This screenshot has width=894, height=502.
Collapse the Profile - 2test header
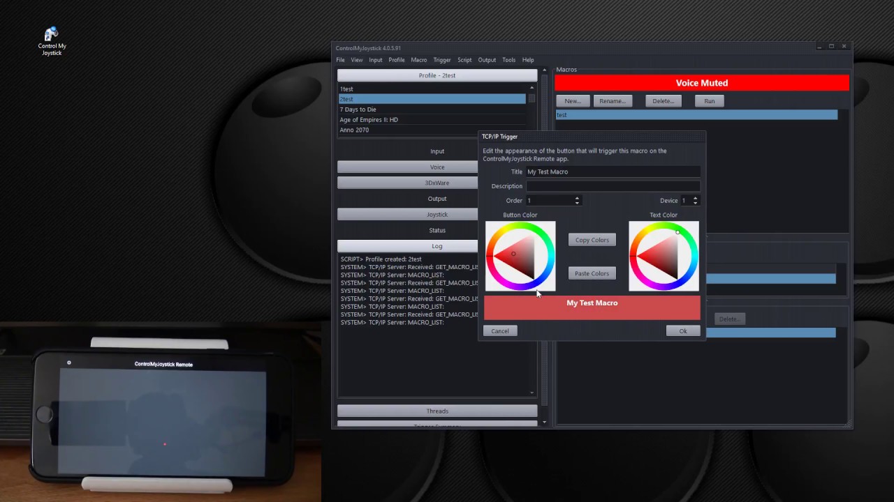(437, 75)
